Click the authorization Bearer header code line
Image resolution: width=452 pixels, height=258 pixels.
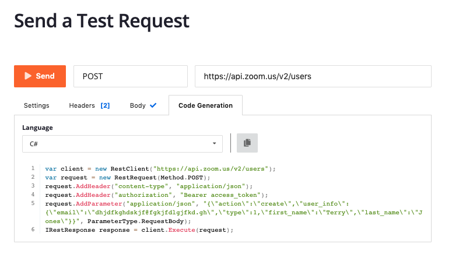click(x=156, y=195)
